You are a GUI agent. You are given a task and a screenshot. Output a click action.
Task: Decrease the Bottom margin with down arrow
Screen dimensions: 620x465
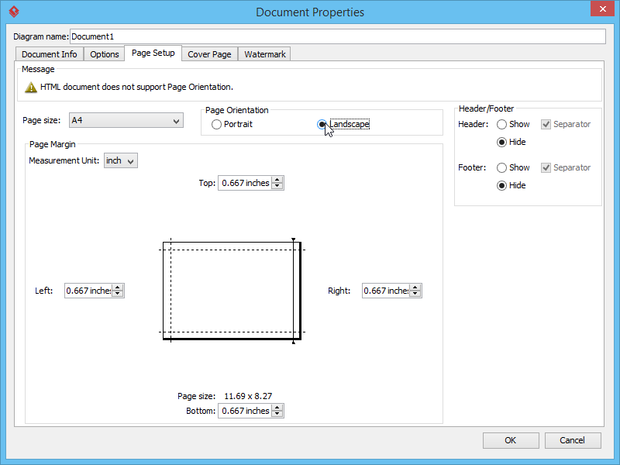[277, 414]
